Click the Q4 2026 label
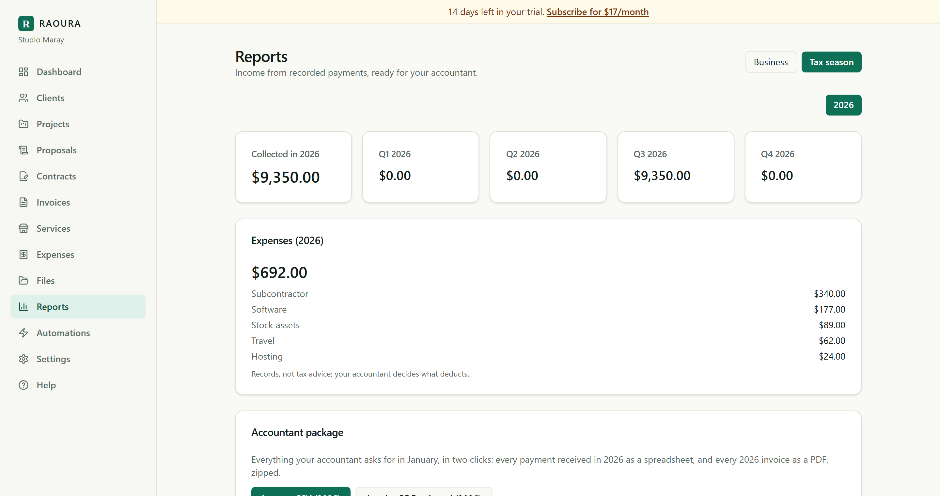940x496 pixels. 777,154
